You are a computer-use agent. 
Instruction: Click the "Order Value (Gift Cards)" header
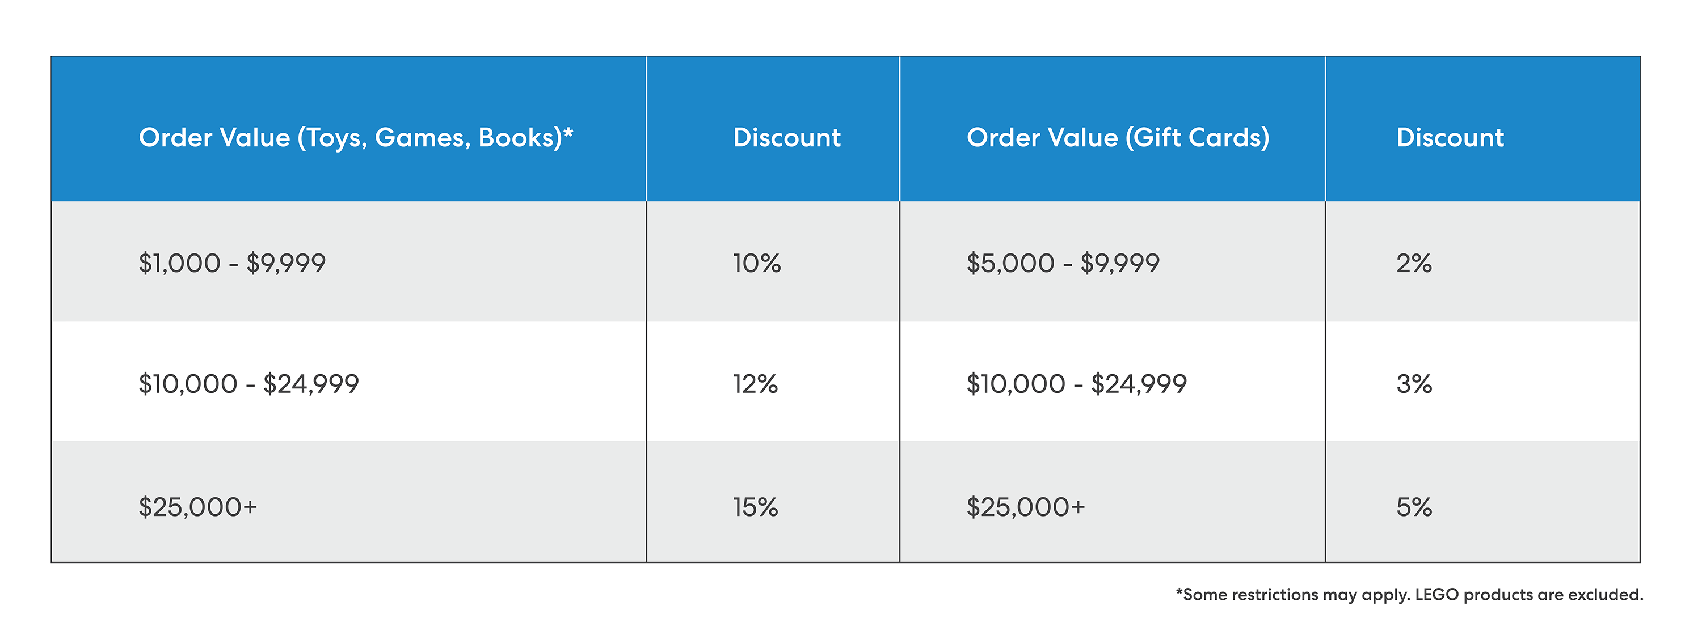pyautogui.click(x=1117, y=137)
